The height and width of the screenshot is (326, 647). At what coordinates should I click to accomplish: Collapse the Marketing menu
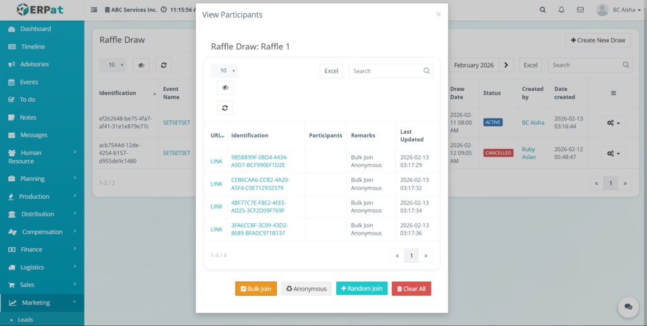click(x=42, y=303)
